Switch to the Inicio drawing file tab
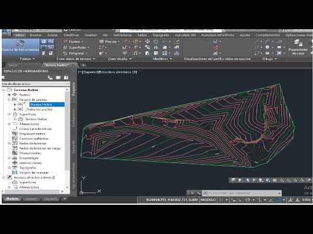Image resolution: width=313 pixels, height=234 pixels. click(x=13, y=65)
